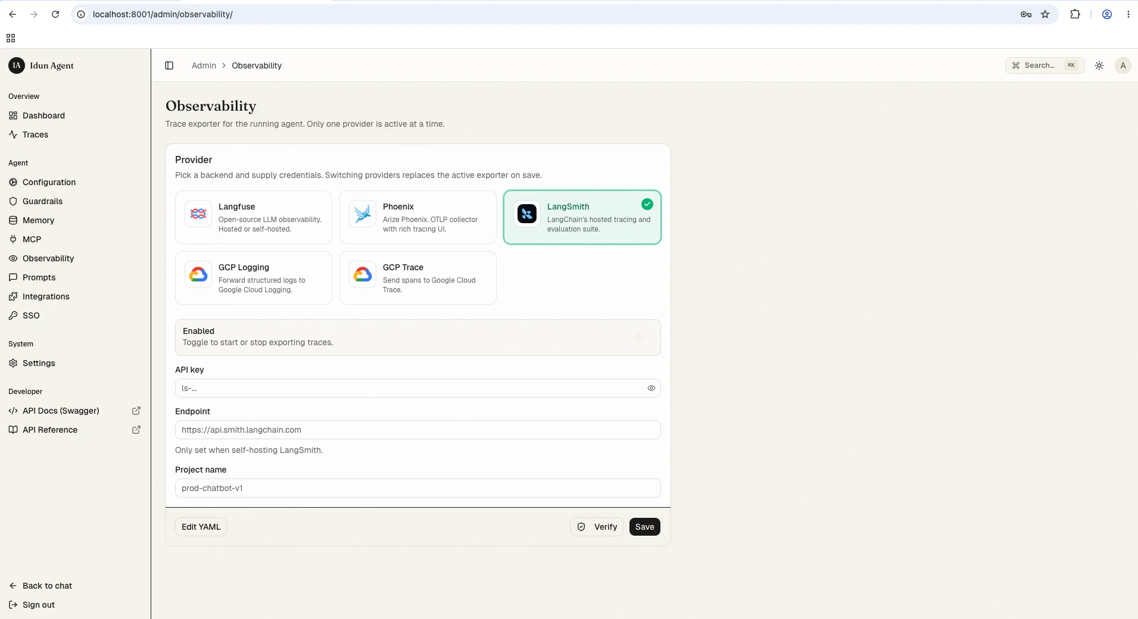Image resolution: width=1138 pixels, height=619 pixels.
Task: Click the green check on LangSmith card
Action: pos(647,204)
